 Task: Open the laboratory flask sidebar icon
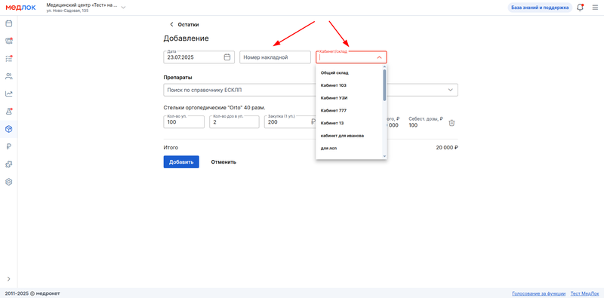(8, 111)
